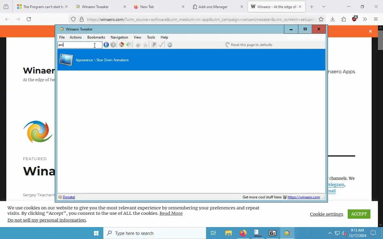This screenshot has height=239, width=383.
Task: Open the list all tabs dropdown
Action: pos(324,7)
